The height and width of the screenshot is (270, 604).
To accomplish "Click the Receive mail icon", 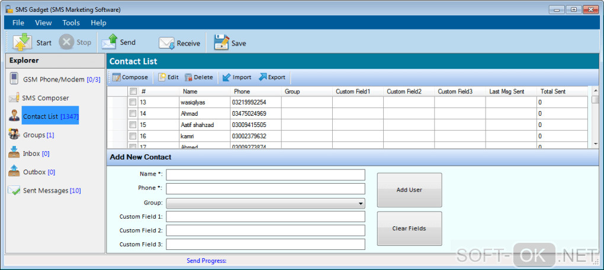I will [166, 43].
